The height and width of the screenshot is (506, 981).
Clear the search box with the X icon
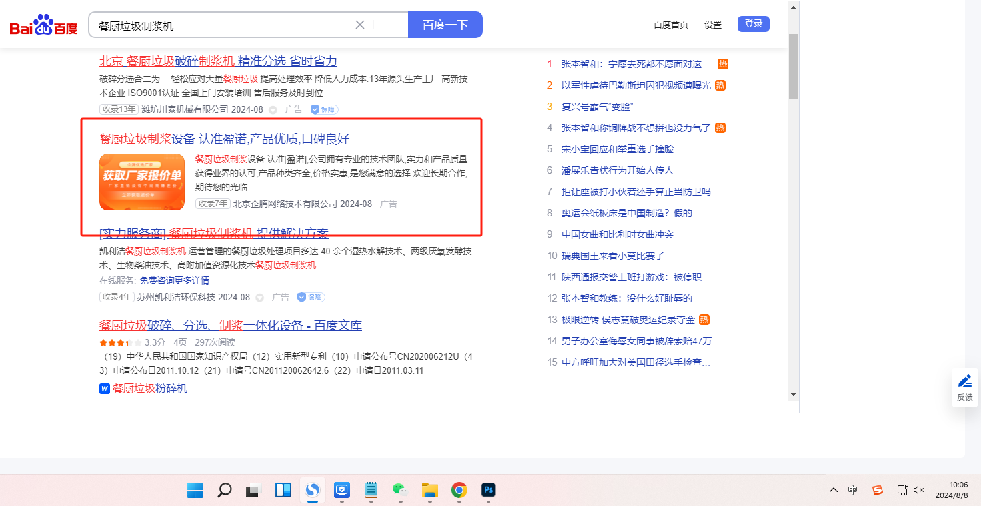coord(360,25)
